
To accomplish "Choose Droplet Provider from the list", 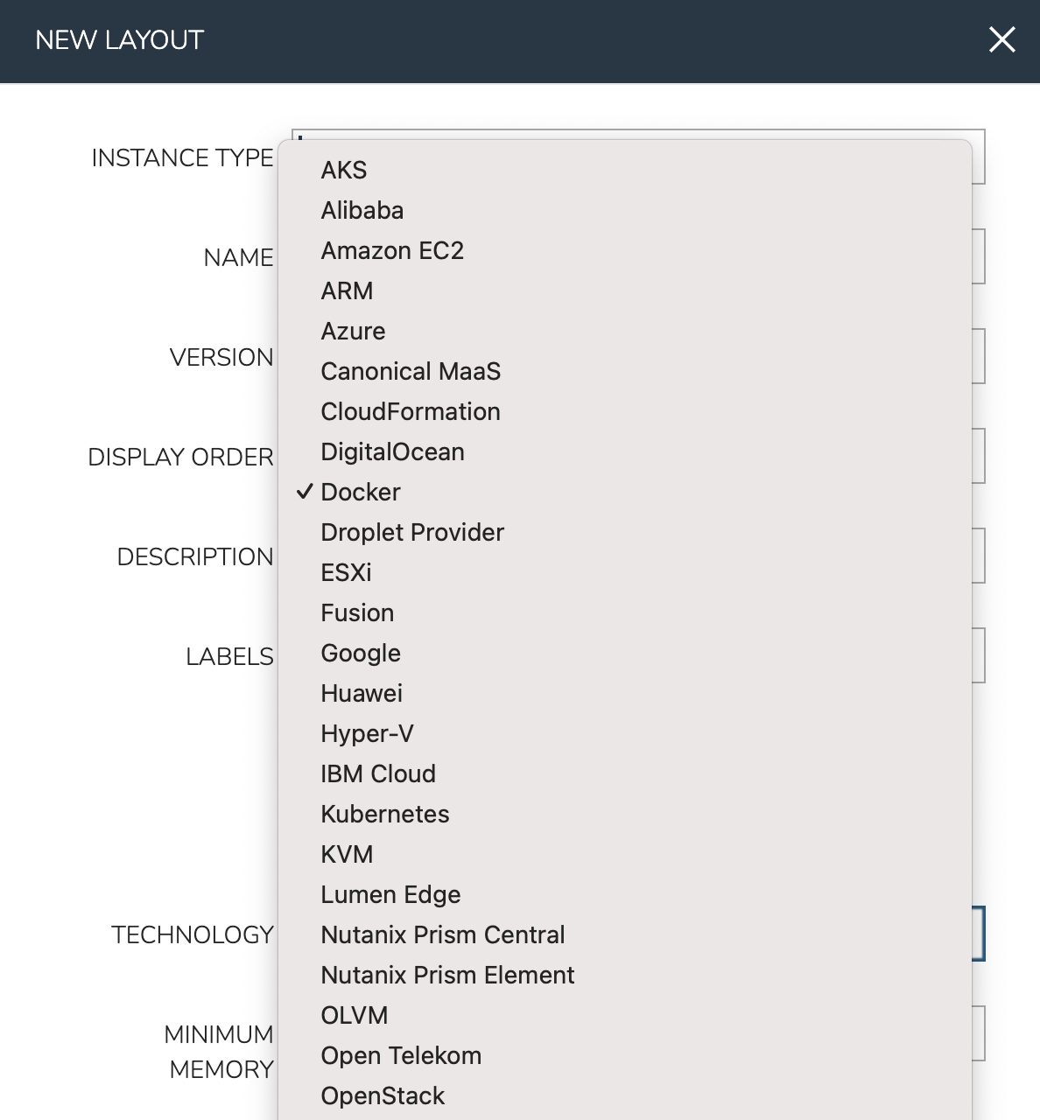I will pyautogui.click(x=412, y=532).
